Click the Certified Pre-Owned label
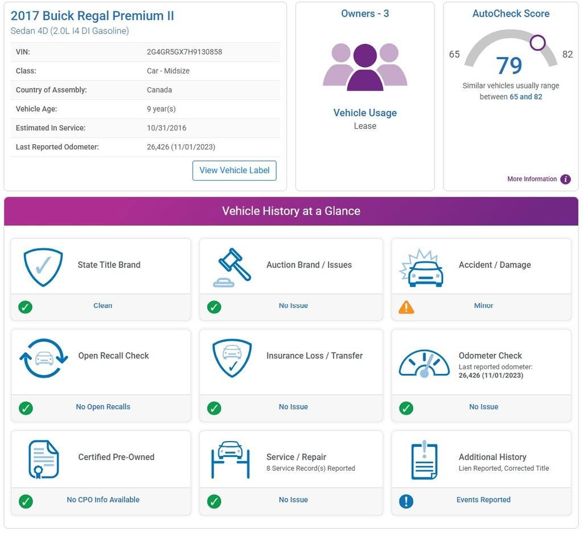 click(116, 457)
